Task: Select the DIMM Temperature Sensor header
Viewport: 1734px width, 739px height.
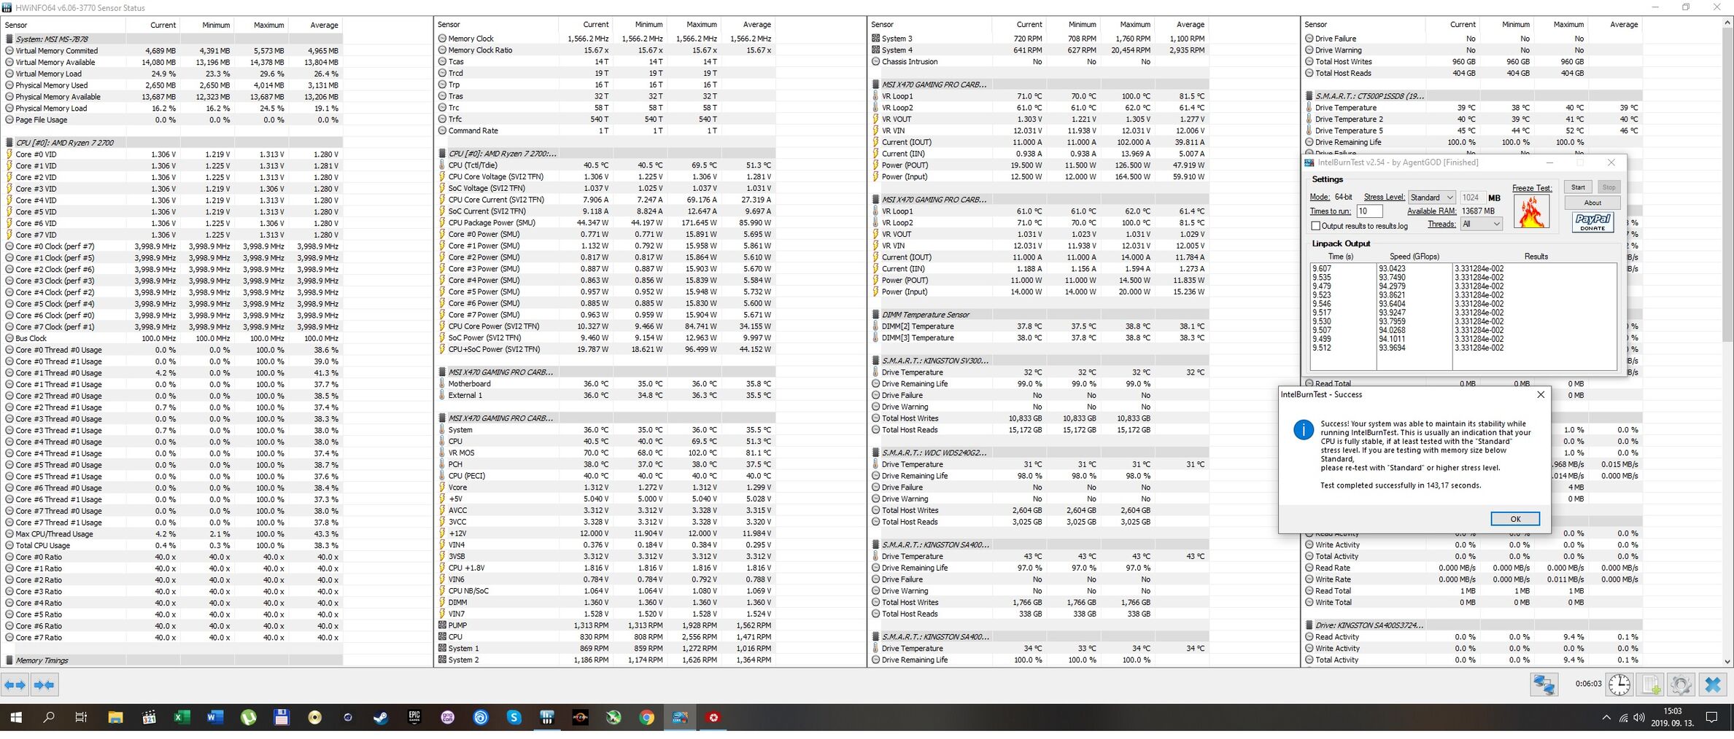Action: click(1040, 315)
